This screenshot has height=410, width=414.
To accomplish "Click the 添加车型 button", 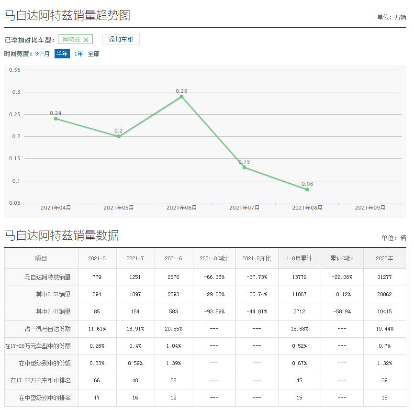I will pyautogui.click(x=121, y=40).
